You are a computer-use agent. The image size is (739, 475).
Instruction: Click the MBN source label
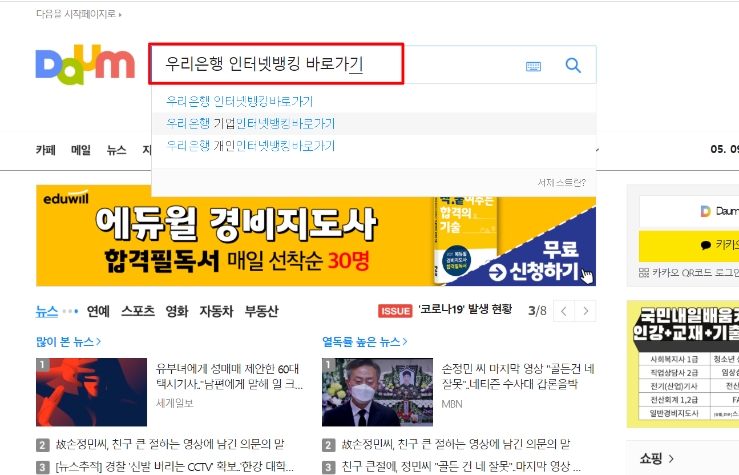pyautogui.click(x=452, y=404)
